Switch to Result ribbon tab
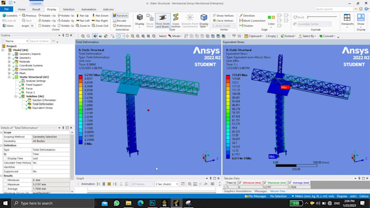 click(36, 9)
